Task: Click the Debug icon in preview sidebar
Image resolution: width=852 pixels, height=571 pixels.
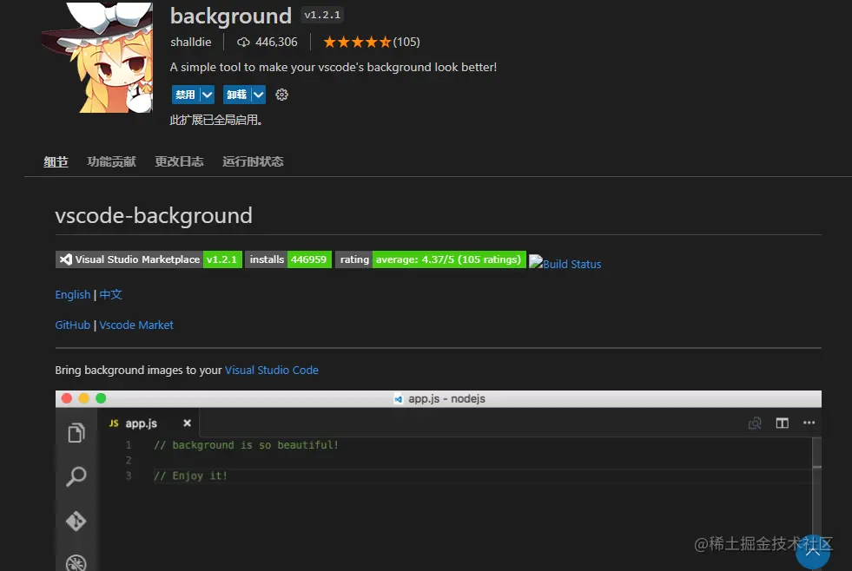Action: (x=76, y=562)
